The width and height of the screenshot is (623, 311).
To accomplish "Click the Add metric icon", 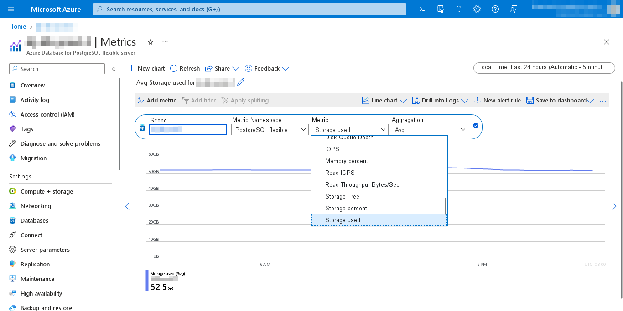I will (x=156, y=100).
